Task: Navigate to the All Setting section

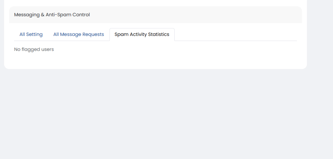Action: (31, 34)
